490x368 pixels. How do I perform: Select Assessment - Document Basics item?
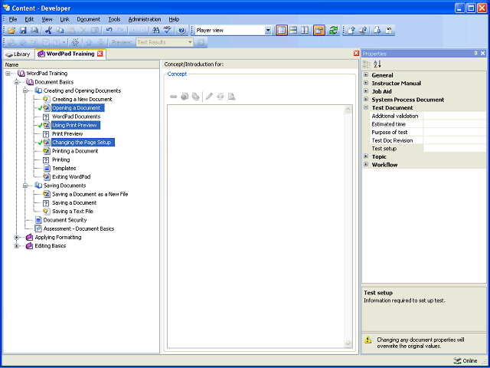(x=79, y=228)
